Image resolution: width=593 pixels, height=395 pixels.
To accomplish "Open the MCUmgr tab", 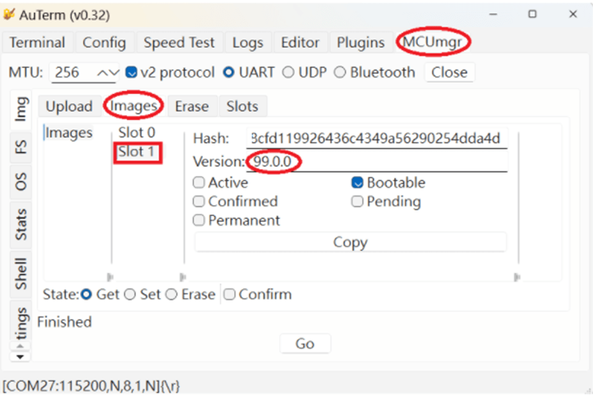I will coord(434,42).
